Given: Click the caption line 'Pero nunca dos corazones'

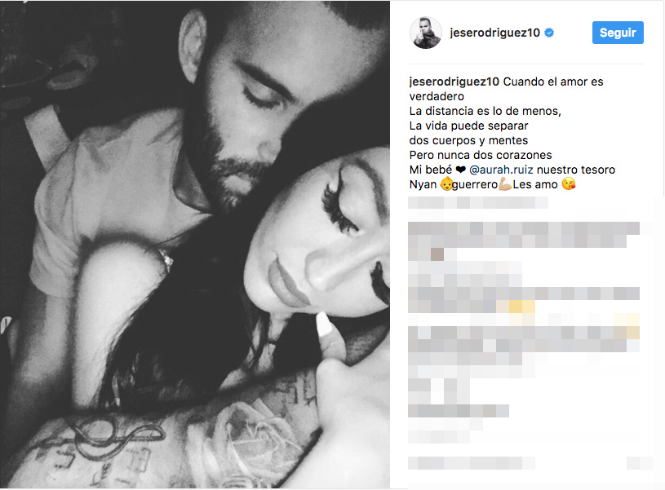Looking at the screenshot, I should (481, 155).
